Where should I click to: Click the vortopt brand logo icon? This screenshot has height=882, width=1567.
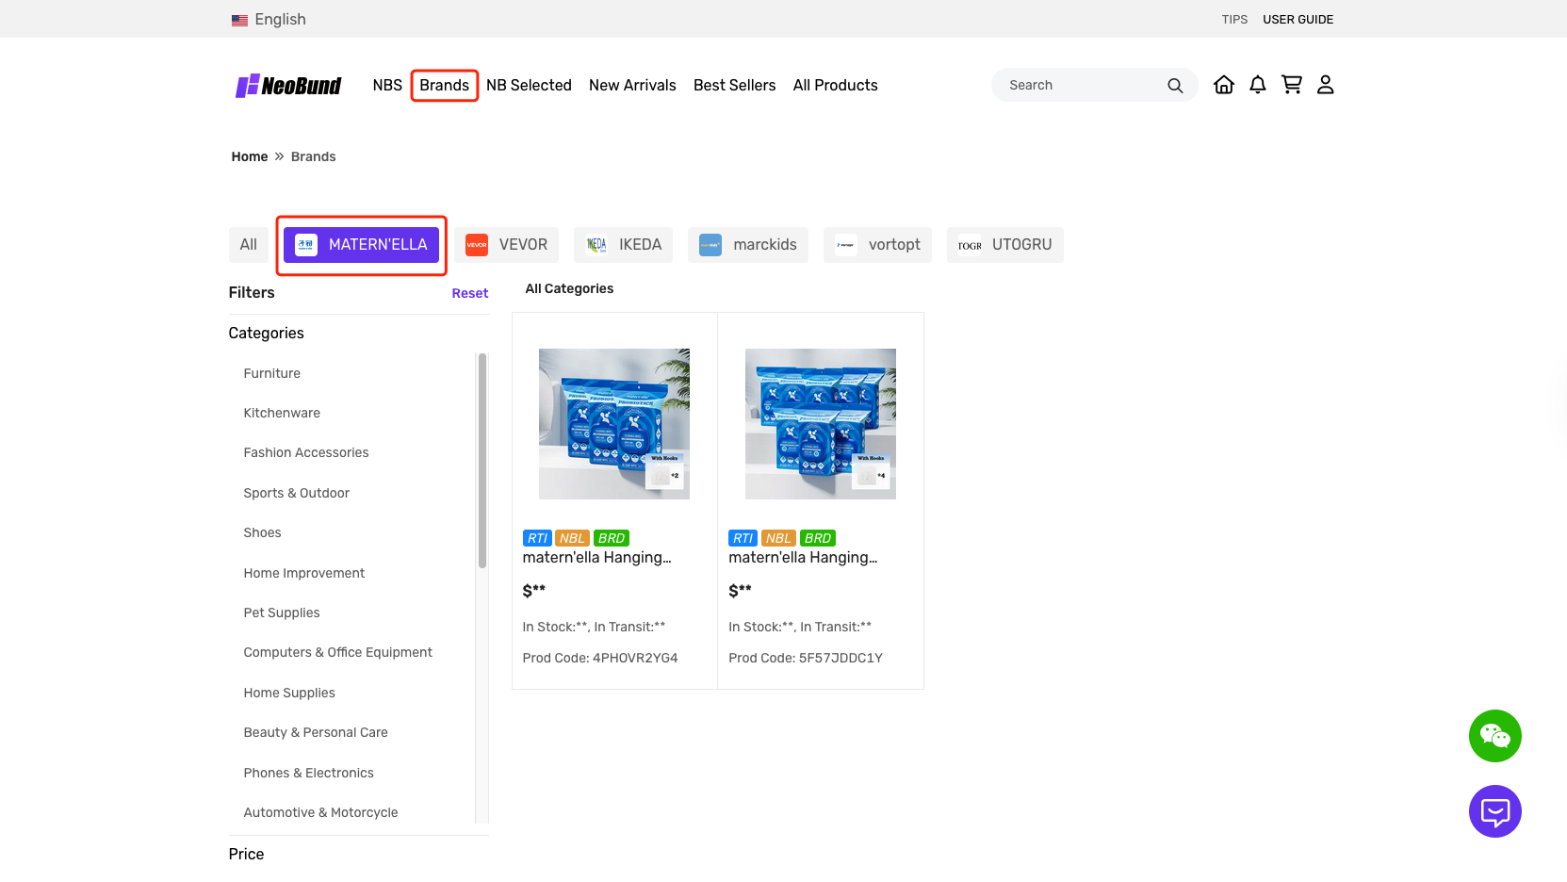[x=846, y=245]
